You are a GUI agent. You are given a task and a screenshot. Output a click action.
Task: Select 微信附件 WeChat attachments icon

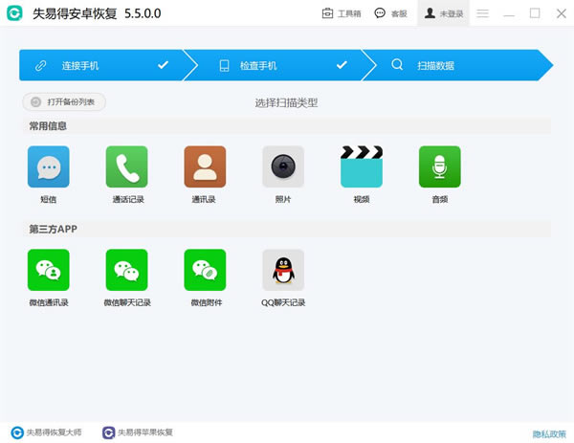205,270
